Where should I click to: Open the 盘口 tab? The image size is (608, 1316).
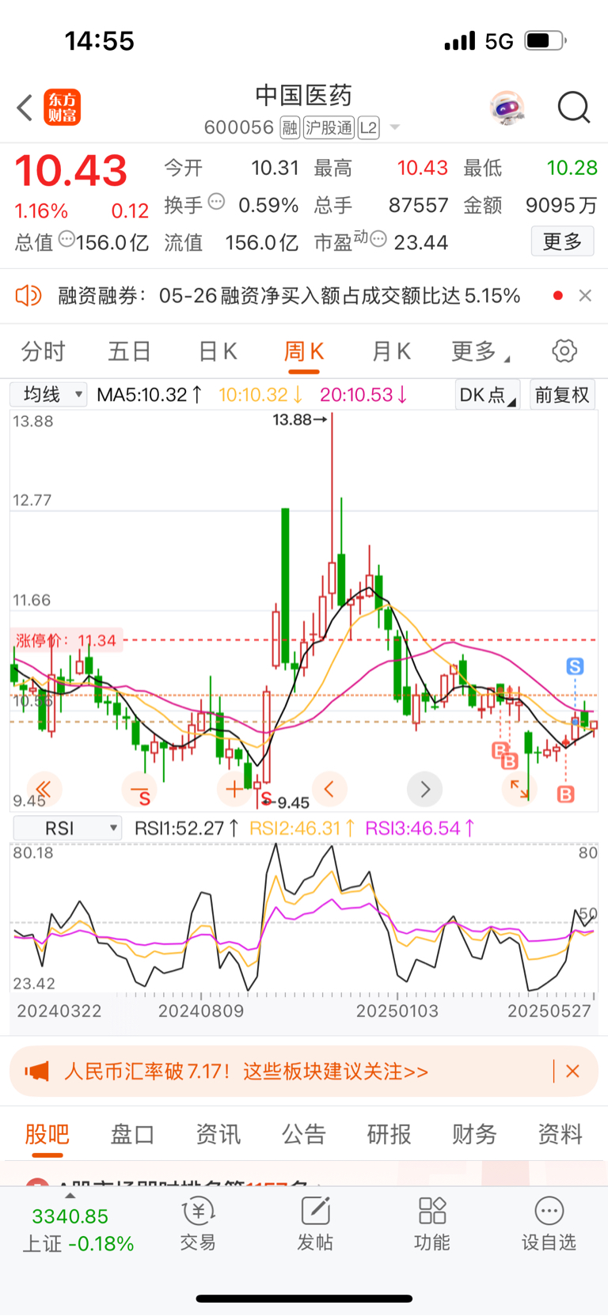click(x=132, y=1134)
